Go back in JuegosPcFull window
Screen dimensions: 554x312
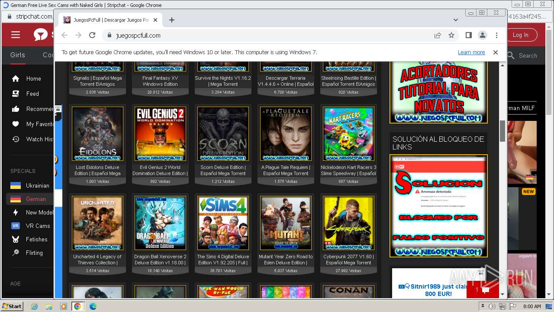[64, 36]
